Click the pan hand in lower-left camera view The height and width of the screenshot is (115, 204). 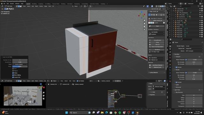(44, 96)
